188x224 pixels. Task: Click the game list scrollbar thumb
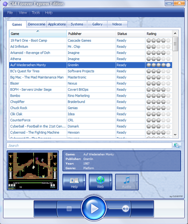(175, 44)
